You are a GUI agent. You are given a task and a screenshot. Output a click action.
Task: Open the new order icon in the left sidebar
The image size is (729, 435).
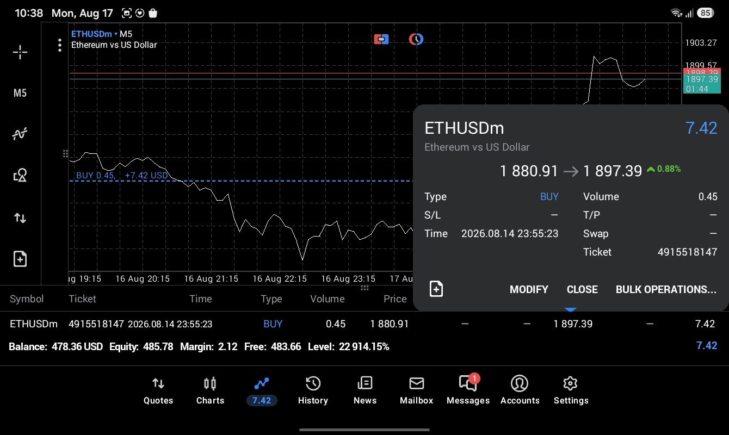coord(20,259)
